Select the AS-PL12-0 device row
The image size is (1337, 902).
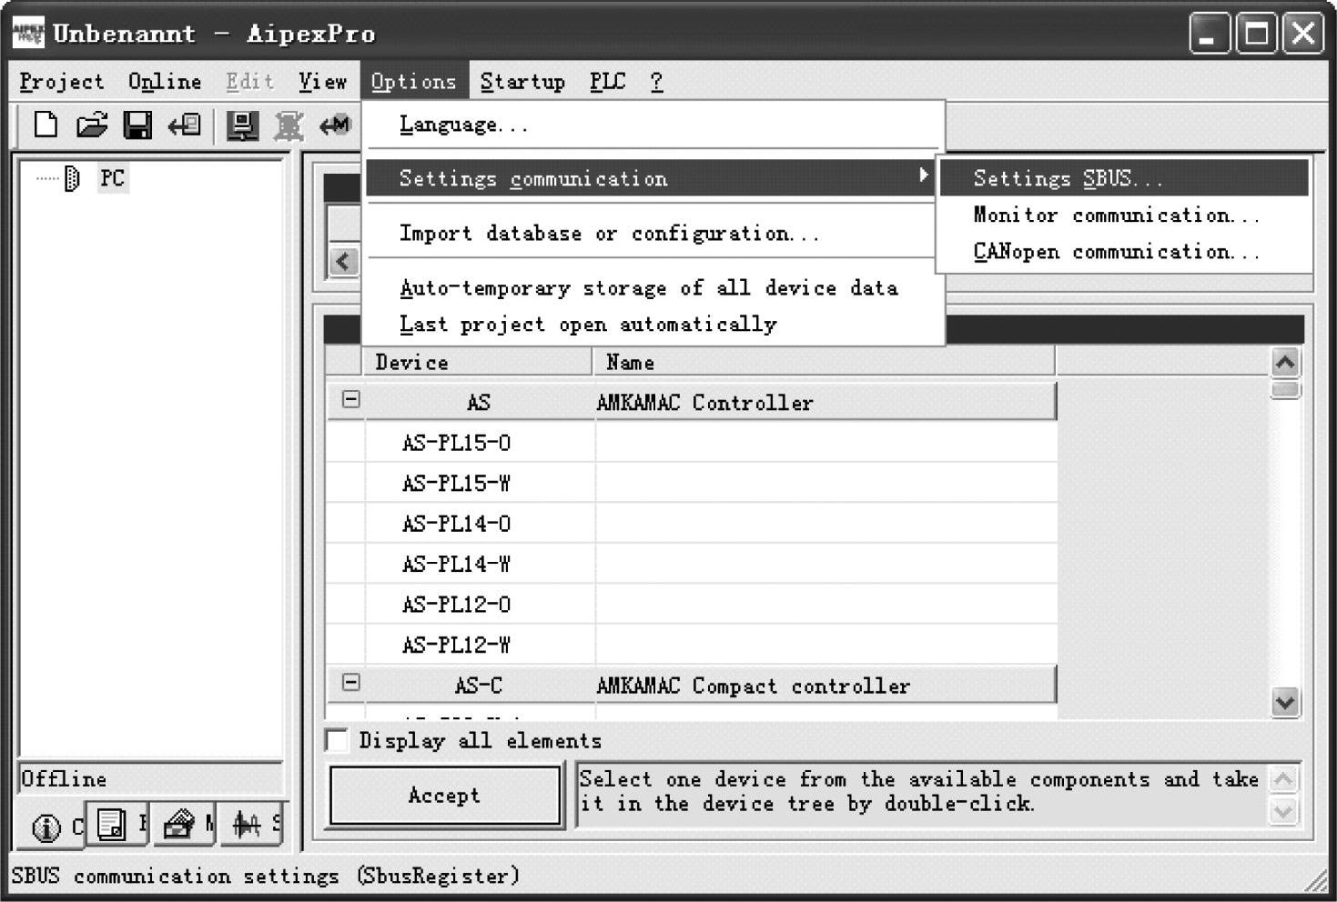[x=692, y=605]
